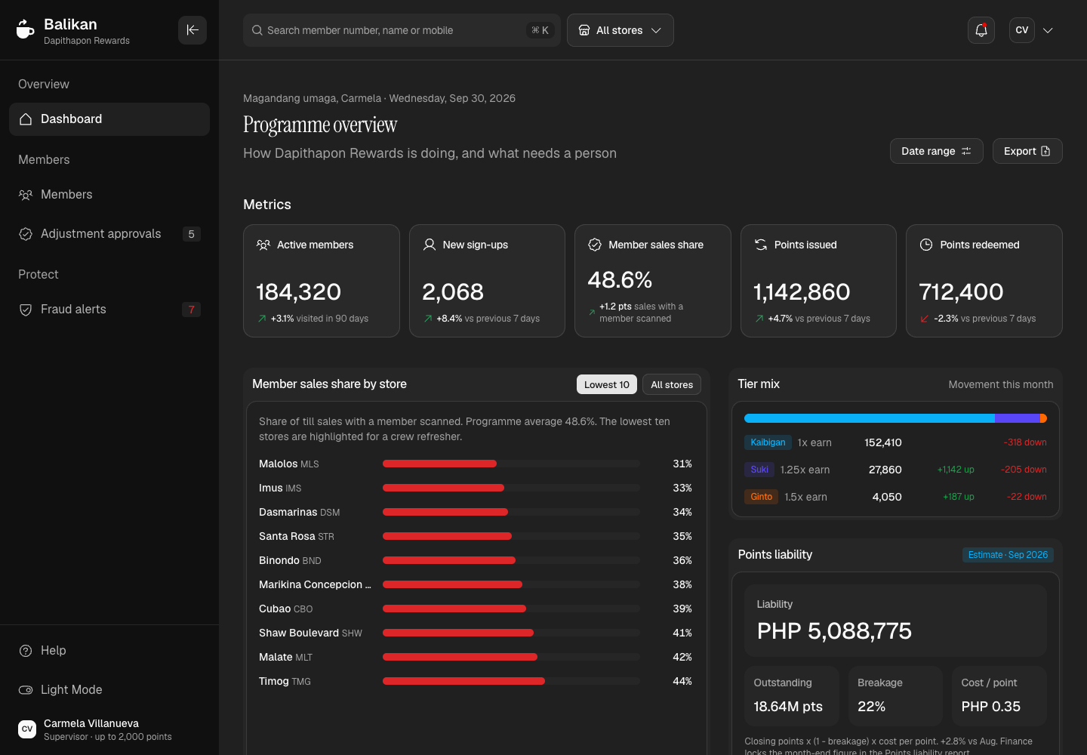Click the New sign-ups value 2,068
The width and height of the screenshot is (1087, 755).
(453, 291)
